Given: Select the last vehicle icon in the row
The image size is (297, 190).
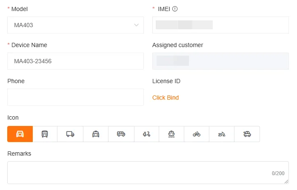Looking at the screenshot, I should (247, 134).
